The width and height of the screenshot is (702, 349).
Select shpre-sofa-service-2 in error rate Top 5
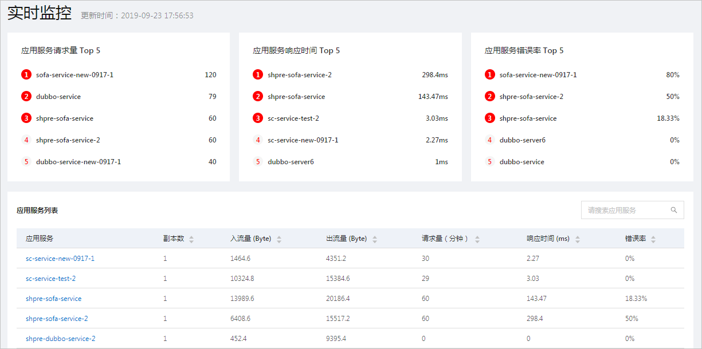pos(531,97)
